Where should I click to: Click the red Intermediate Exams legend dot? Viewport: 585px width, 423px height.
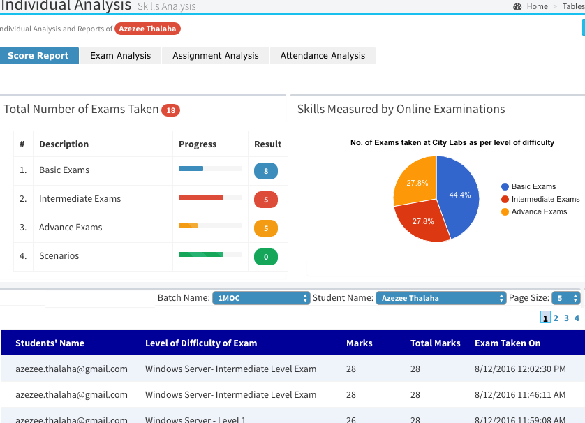505,200
